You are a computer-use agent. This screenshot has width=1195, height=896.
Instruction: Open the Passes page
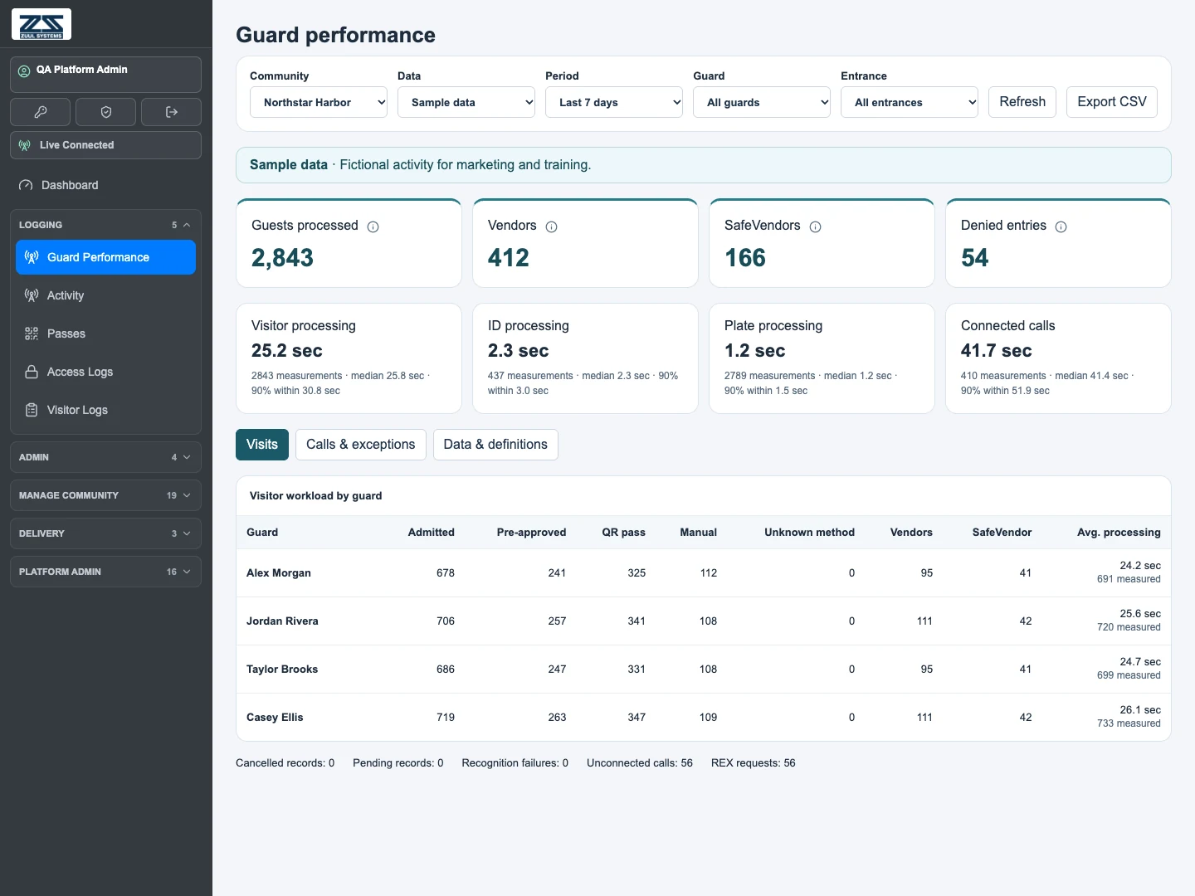coord(105,334)
